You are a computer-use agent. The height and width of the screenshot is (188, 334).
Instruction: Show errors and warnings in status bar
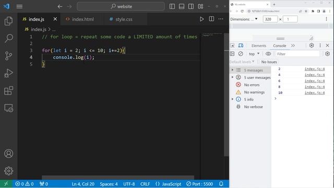(25, 184)
